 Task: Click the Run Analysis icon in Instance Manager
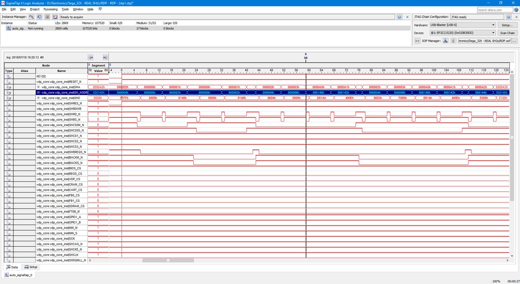pos(32,17)
